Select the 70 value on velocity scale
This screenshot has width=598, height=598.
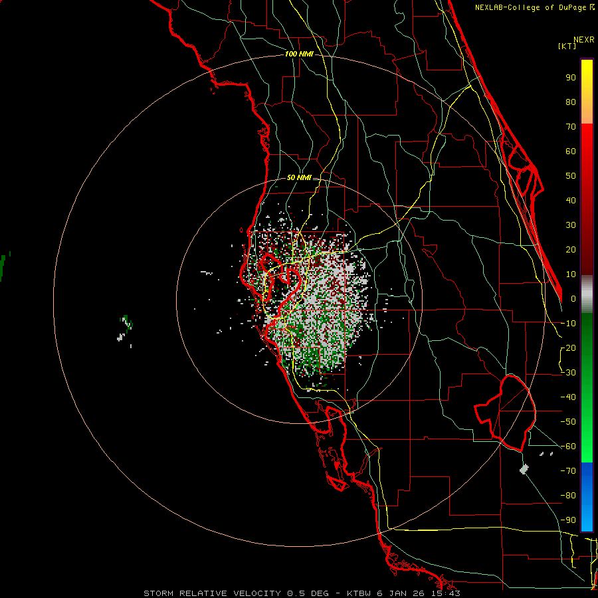571,127
